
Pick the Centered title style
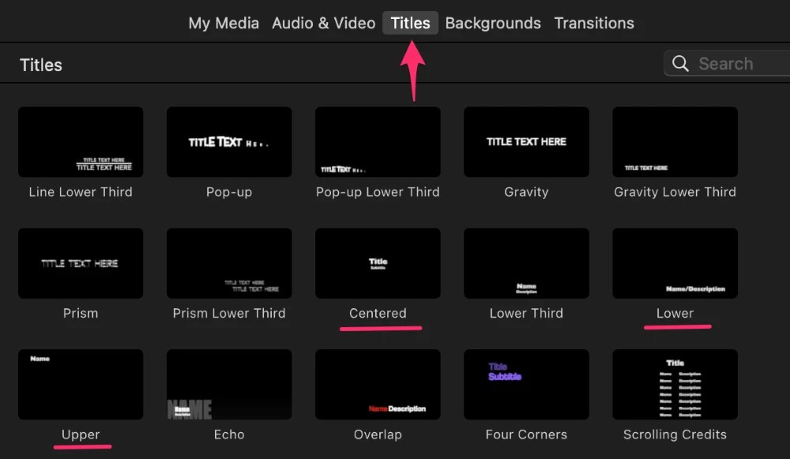[x=378, y=263]
